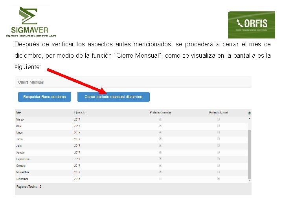Select the Octubre row
Screen dimensions: 283x212
(x=131, y=166)
